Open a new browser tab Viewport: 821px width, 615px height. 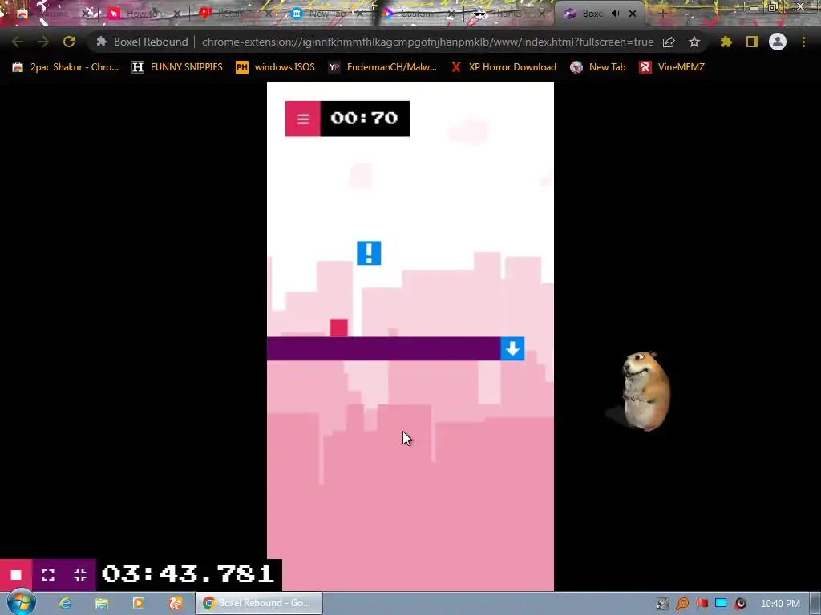click(662, 14)
